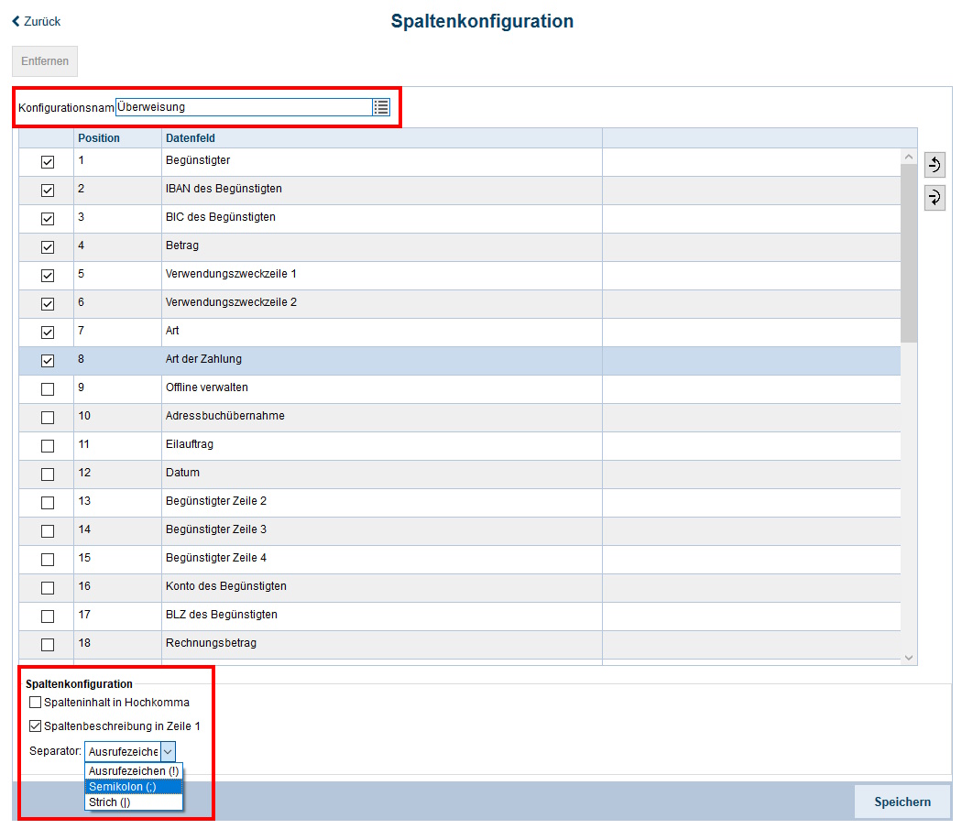Click the Entfernen button
This screenshot has width=962, height=829.
tap(45, 61)
